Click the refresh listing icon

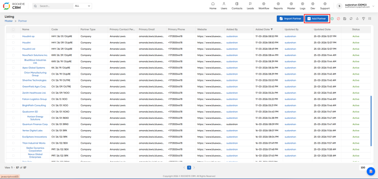click(x=351, y=19)
